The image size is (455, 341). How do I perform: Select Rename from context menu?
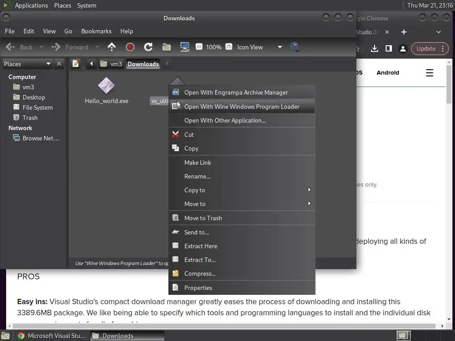click(x=242, y=176)
